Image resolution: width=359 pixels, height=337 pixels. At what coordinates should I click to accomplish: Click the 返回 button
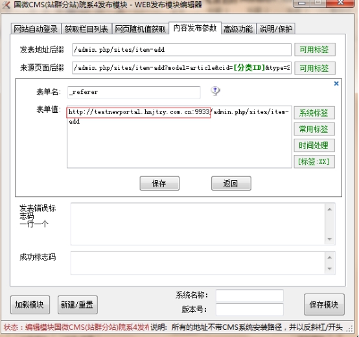(x=231, y=183)
